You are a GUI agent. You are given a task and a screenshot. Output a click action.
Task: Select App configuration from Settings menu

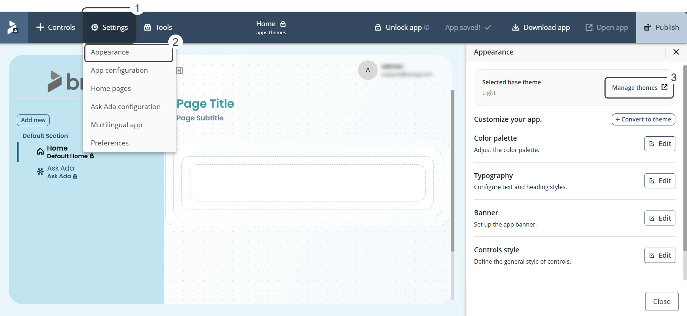[x=119, y=70]
